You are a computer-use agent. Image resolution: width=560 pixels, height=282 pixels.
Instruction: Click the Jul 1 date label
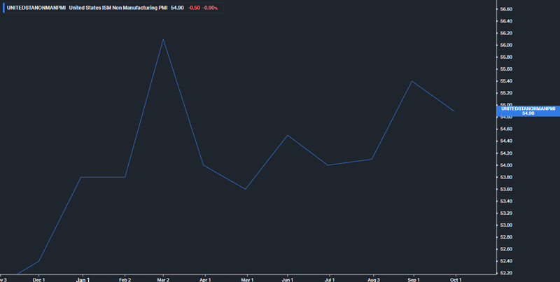click(329, 280)
